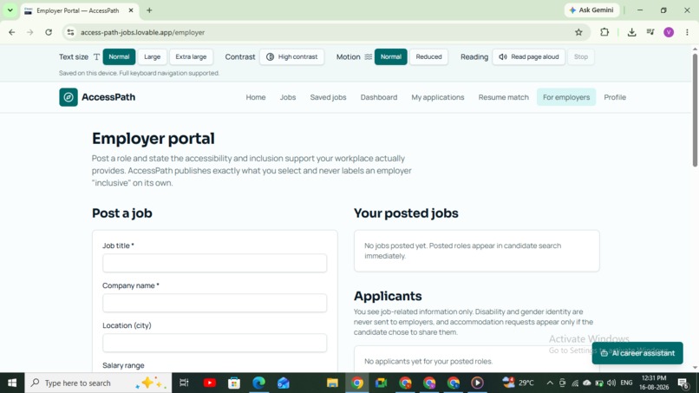This screenshot has width=699, height=393.
Task: Click the AccessPath compass logo icon
Action: 69,97
